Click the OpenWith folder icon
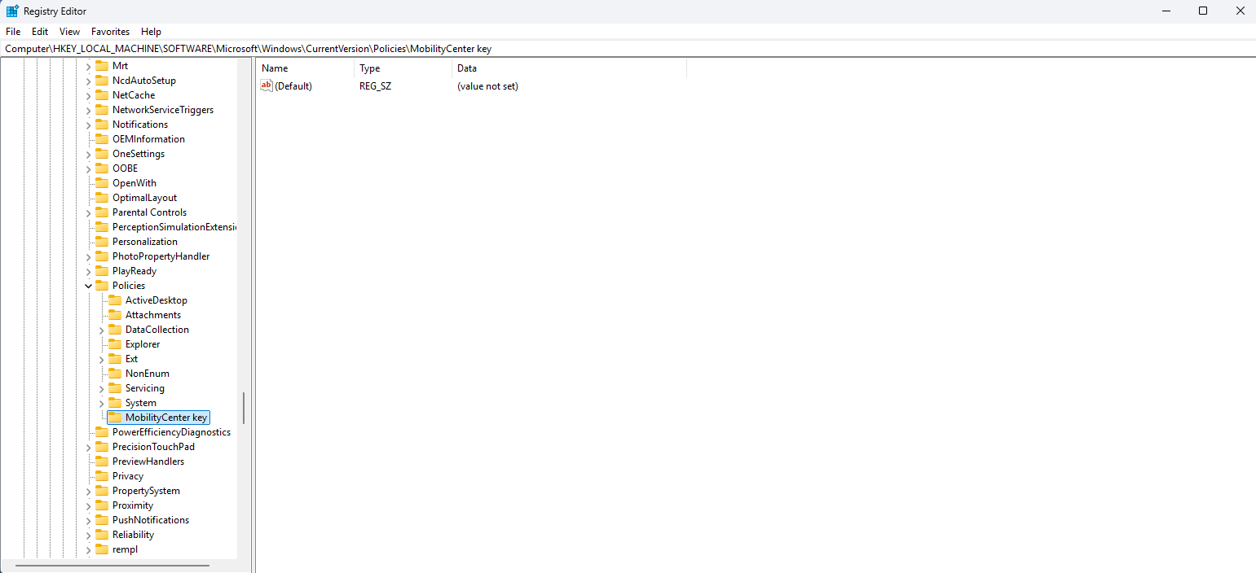This screenshot has height=573, width=1256. tap(102, 183)
